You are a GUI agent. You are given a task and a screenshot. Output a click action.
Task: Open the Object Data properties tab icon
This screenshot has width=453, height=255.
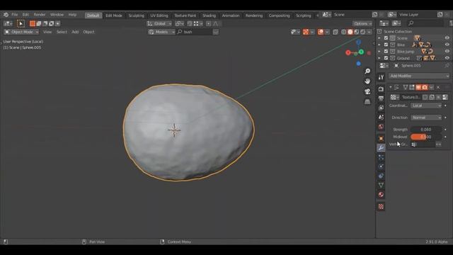(x=381, y=185)
